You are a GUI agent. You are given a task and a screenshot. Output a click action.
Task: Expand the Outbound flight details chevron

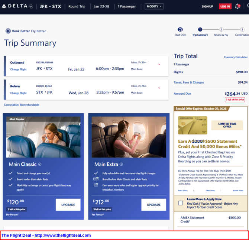click(159, 64)
